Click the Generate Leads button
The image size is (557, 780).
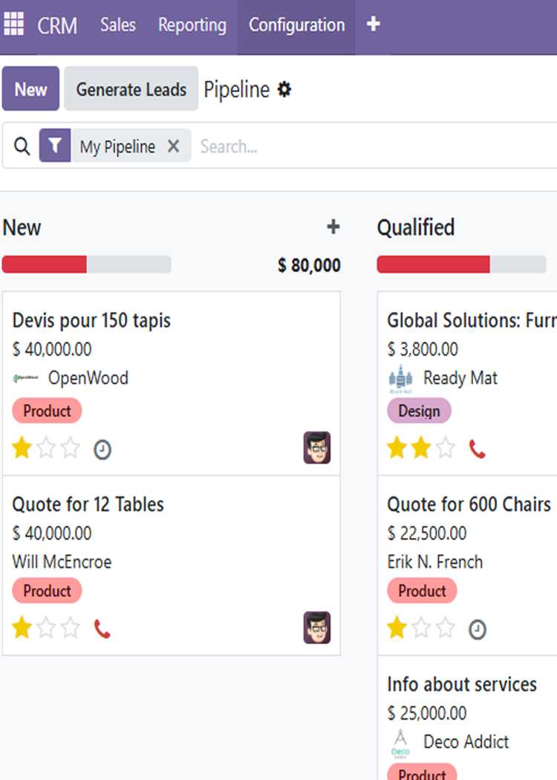131,89
